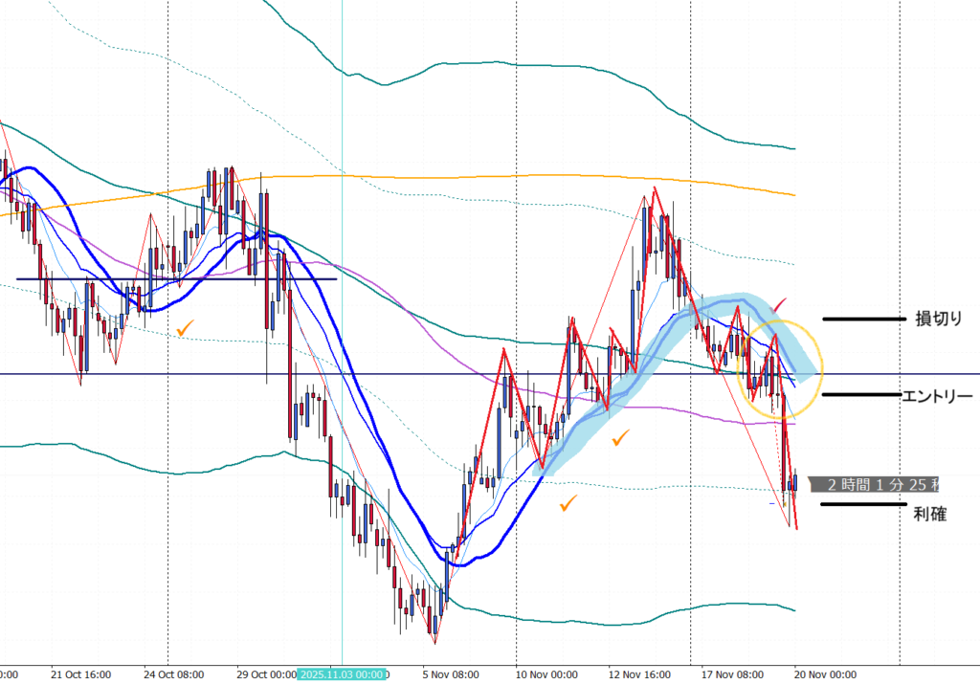Click the highlighted 2025.11.03 00:00 date label

coord(341,674)
